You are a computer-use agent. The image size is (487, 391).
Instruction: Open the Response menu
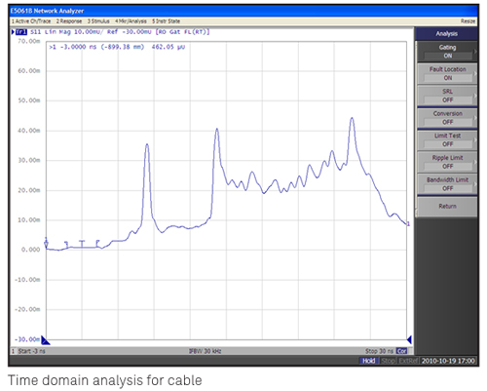(x=69, y=21)
